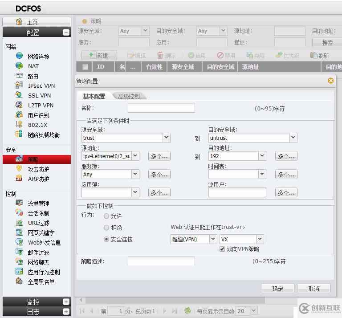Open the 目的地址 192 dropdown

[x=262, y=156]
